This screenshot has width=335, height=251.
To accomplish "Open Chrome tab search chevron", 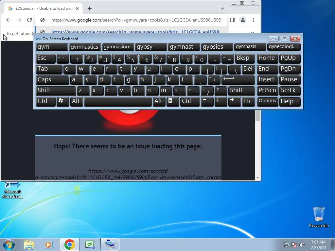I will click(222, 8).
